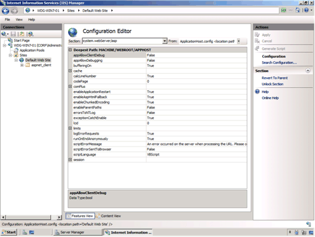Click the aspnet_client folder icon
Screen dimensions: 315x237
(27, 65)
